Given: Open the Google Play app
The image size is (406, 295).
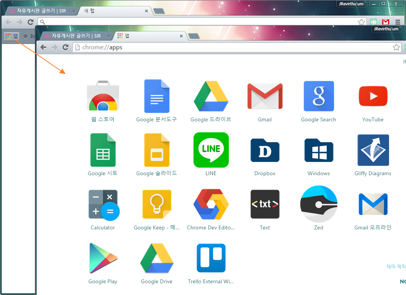Looking at the screenshot, I should pos(103,258).
